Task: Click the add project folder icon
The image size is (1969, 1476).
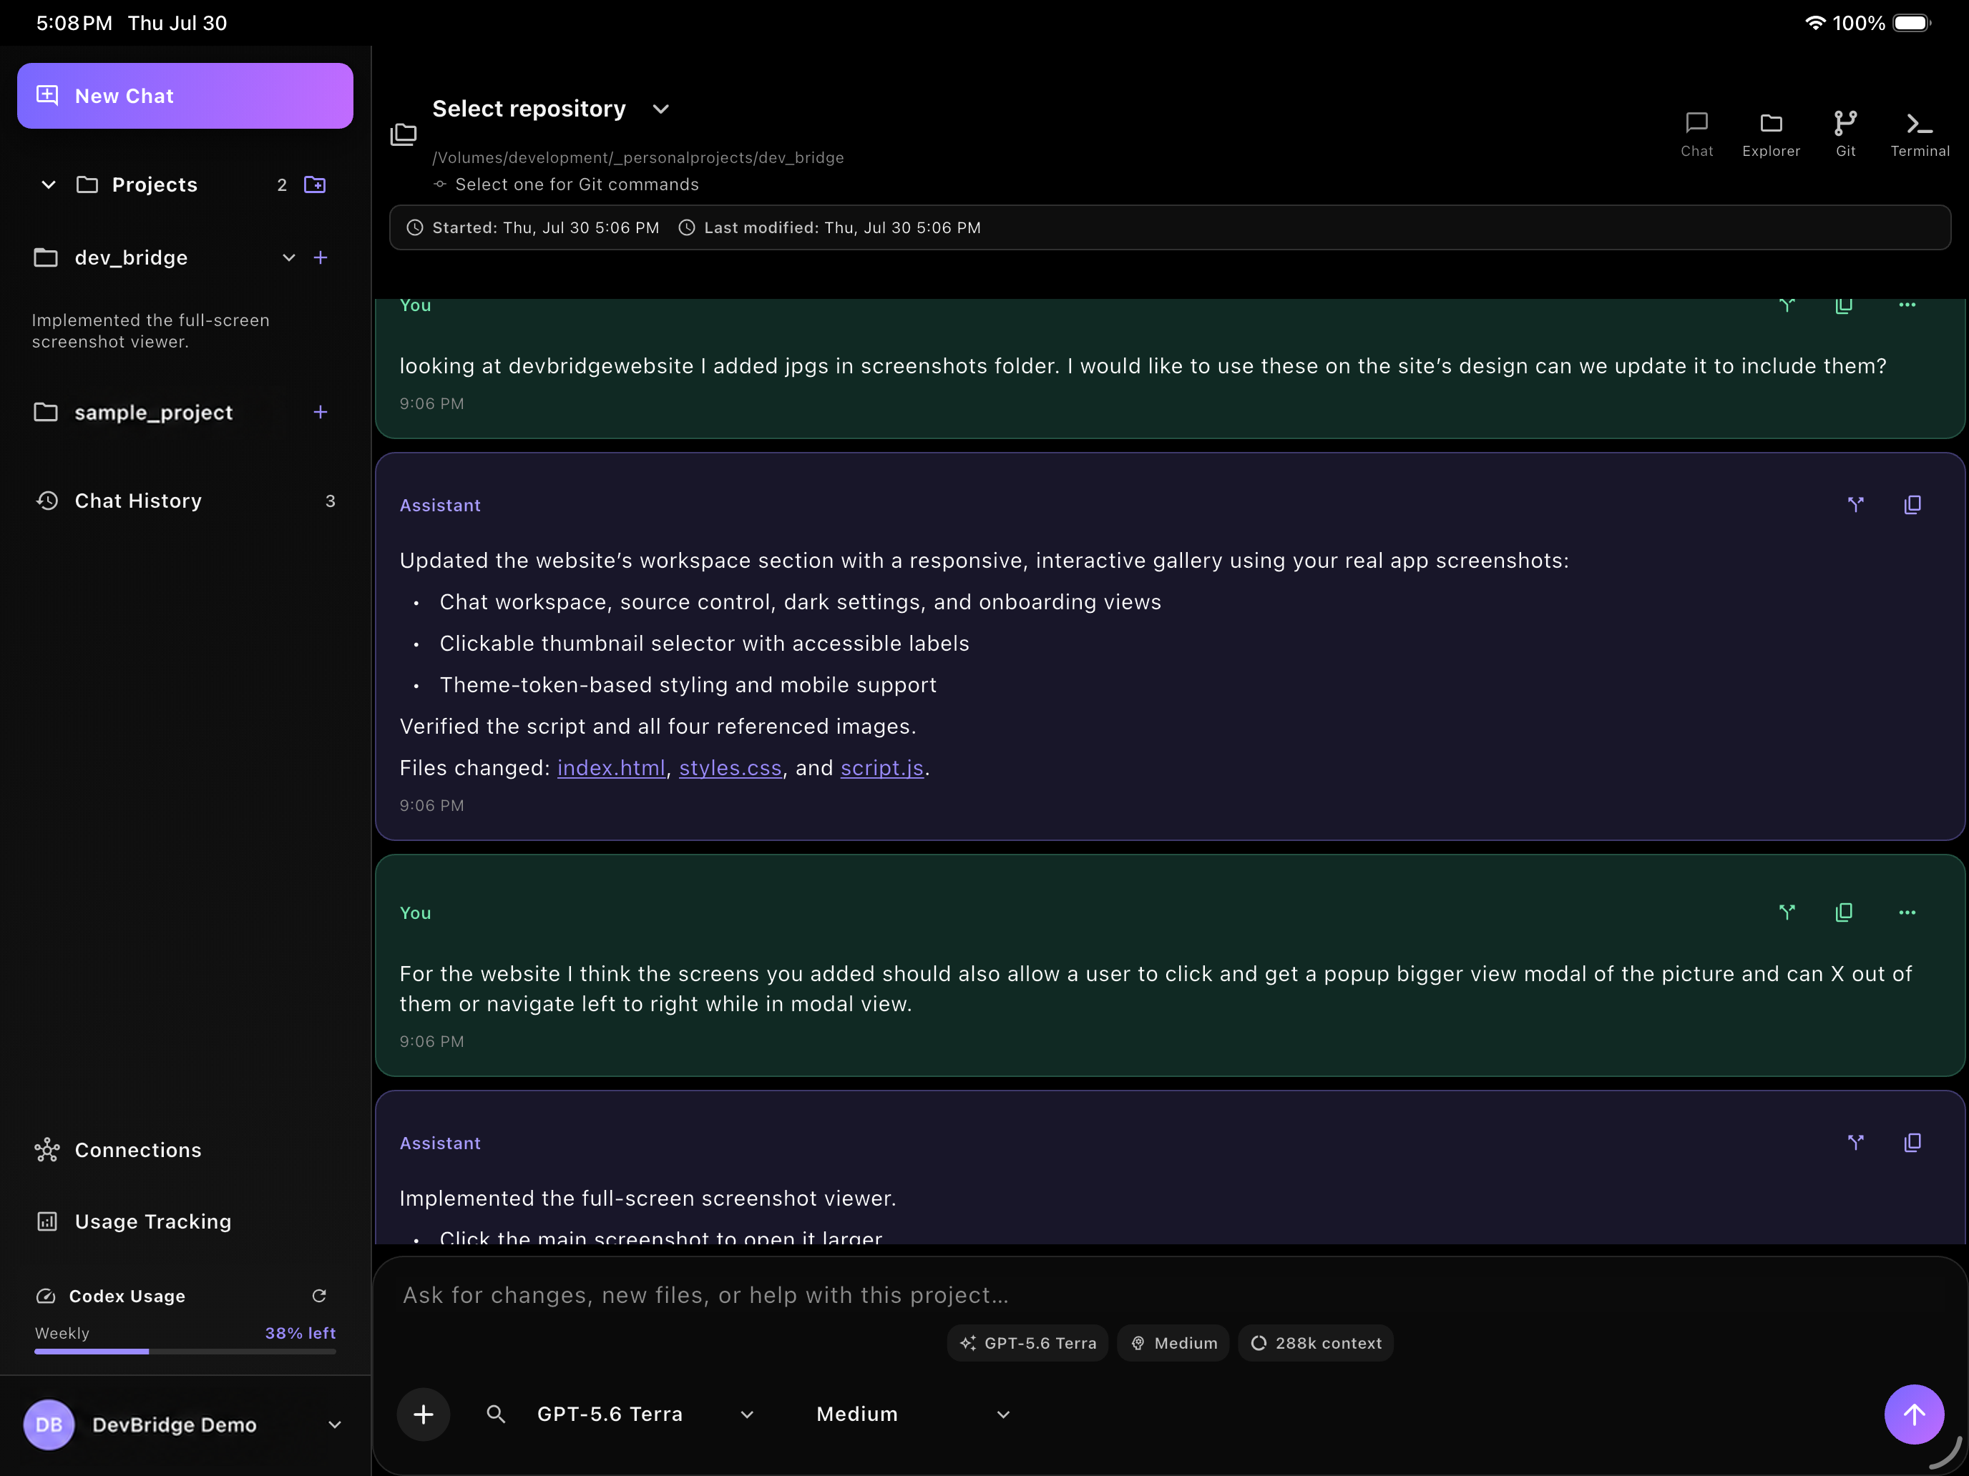Action: 315,185
